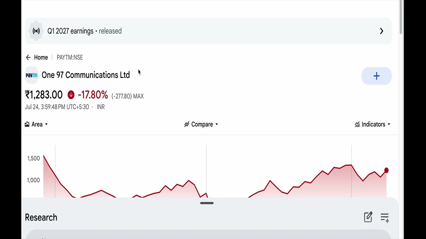Open the research list sparkle icon

click(385, 218)
